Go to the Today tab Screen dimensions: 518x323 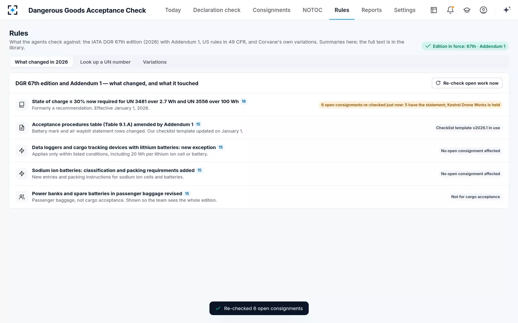click(x=173, y=10)
